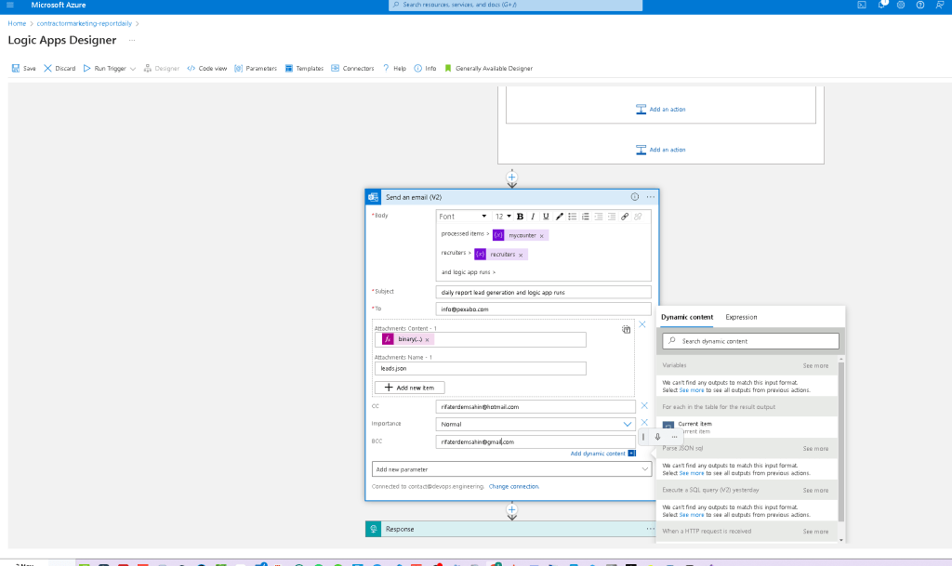Switch to Code view

click(207, 69)
